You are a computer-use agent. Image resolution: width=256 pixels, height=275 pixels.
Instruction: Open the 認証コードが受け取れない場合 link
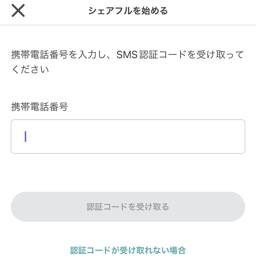point(128,250)
